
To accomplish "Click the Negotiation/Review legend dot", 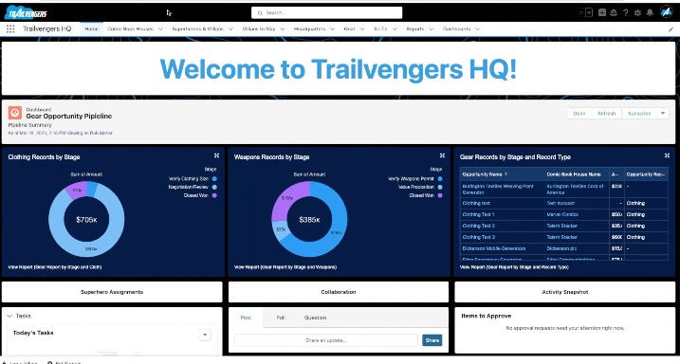I will [214, 187].
